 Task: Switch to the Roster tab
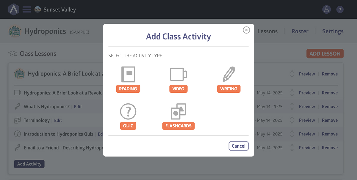[300, 31]
